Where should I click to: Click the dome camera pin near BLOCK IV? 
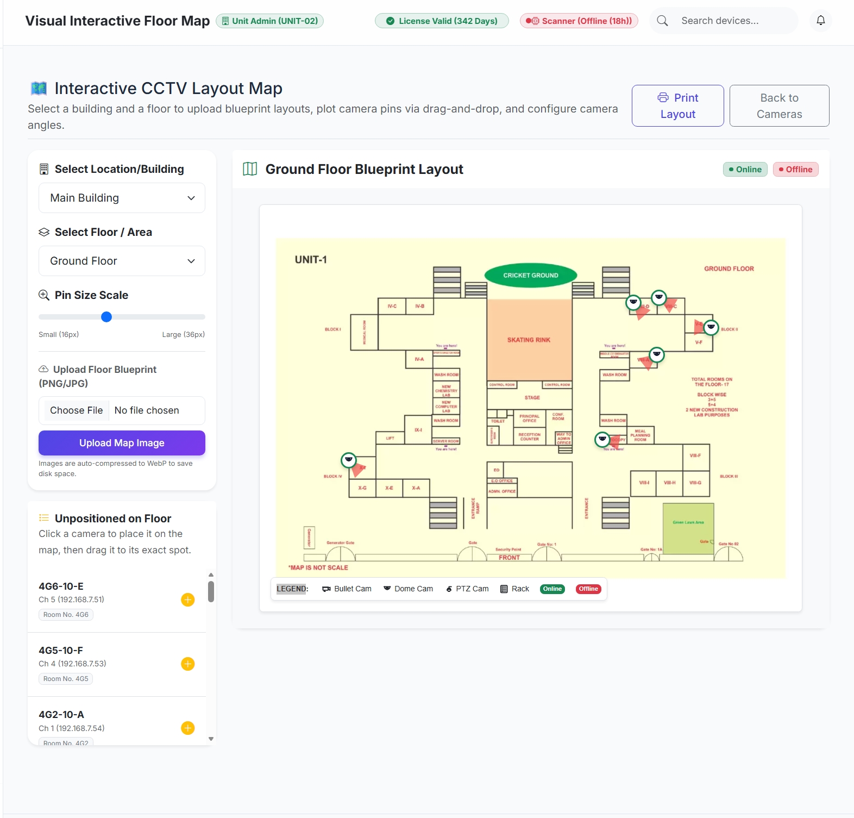point(349,460)
